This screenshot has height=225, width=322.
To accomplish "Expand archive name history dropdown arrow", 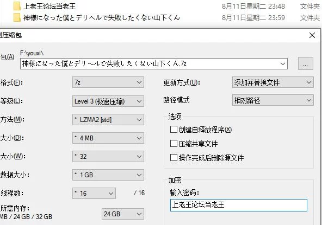I will click(283, 63).
